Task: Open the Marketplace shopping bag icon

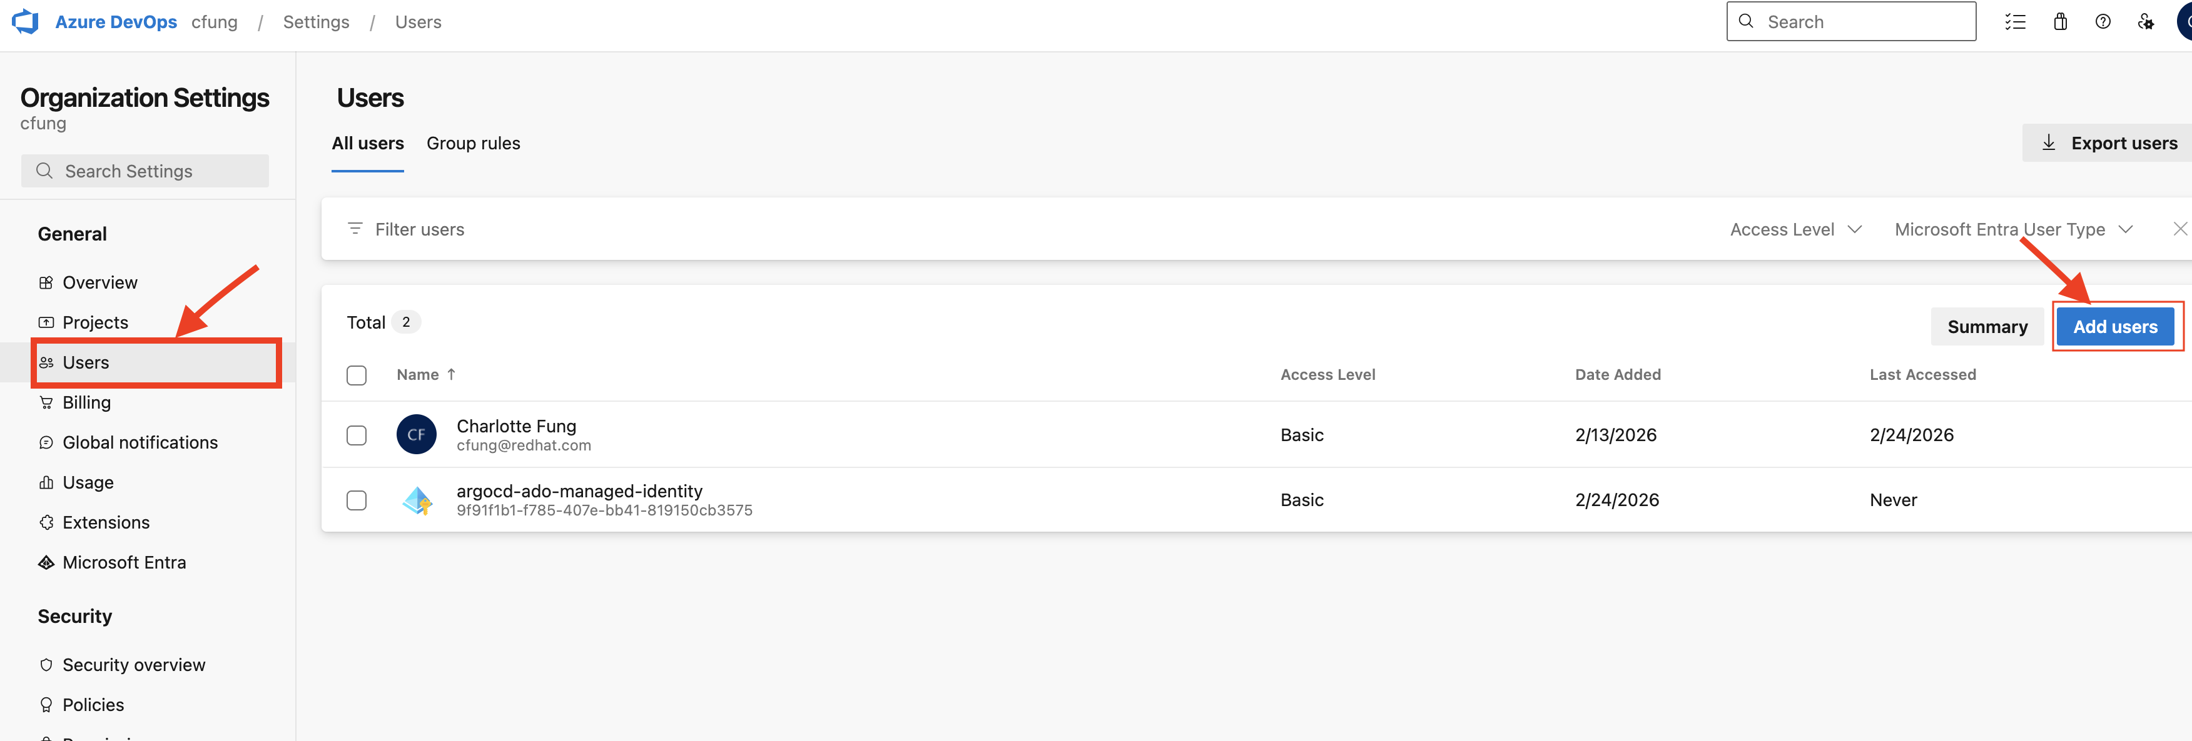Action: 2059,22
